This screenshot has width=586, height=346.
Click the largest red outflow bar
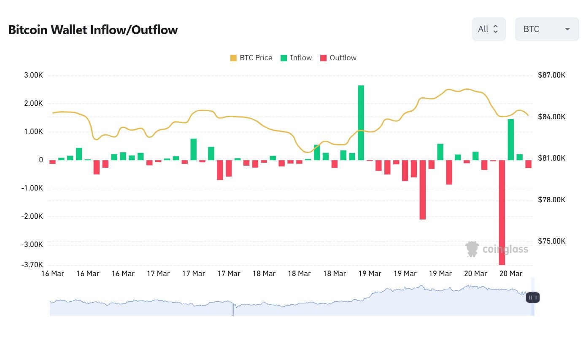tap(502, 212)
